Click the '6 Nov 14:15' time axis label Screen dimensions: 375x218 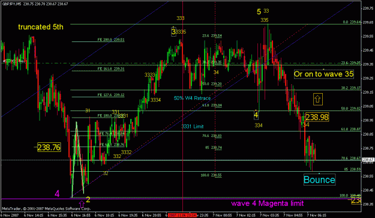pyautogui.click(x=34, y=216)
